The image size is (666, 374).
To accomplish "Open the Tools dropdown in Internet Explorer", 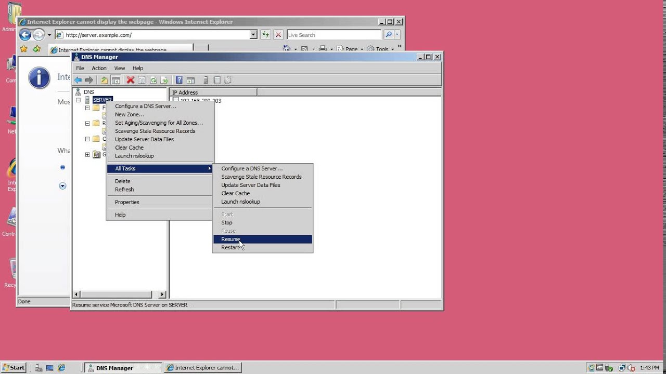I will pos(379,49).
